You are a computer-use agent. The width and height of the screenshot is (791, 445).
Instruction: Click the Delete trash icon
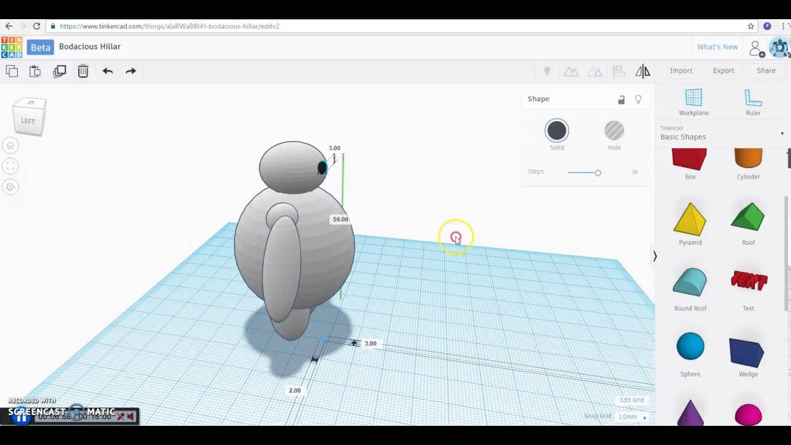[x=83, y=71]
